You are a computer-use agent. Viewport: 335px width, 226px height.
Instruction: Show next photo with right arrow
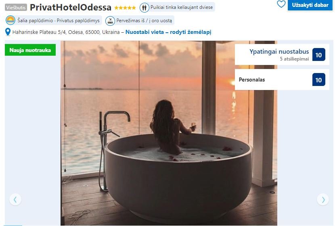pos(323,199)
